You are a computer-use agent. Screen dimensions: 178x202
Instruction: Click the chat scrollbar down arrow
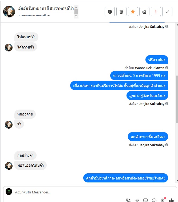click(177, 181)
